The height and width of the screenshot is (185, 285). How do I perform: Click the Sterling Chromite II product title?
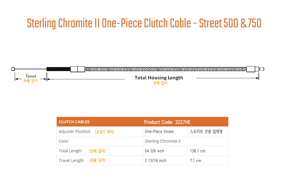(x=144, y=23)
